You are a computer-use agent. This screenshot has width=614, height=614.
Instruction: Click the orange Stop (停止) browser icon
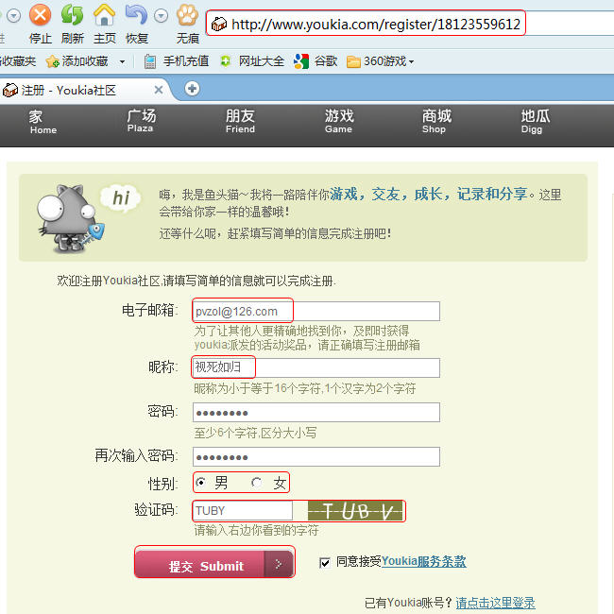(40, 15)
